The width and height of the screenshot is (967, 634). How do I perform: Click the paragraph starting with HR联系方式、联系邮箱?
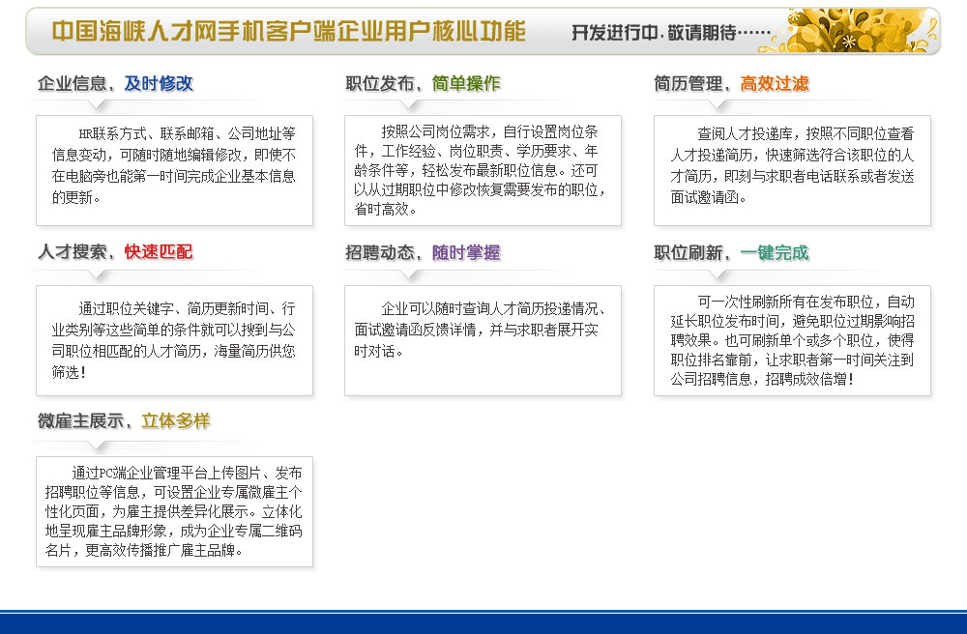[174, 165]
